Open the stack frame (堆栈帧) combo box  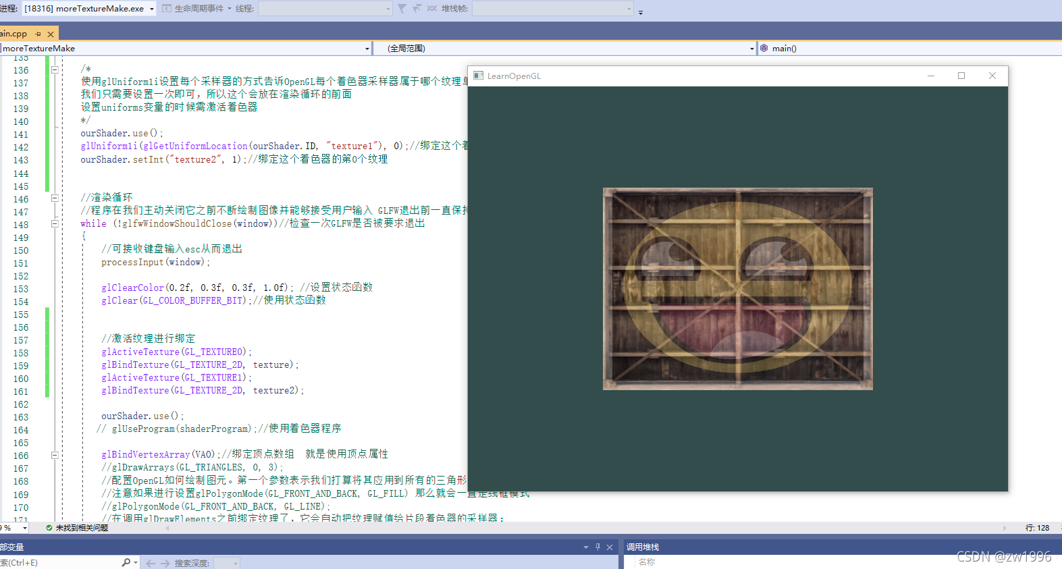(552, 9)
